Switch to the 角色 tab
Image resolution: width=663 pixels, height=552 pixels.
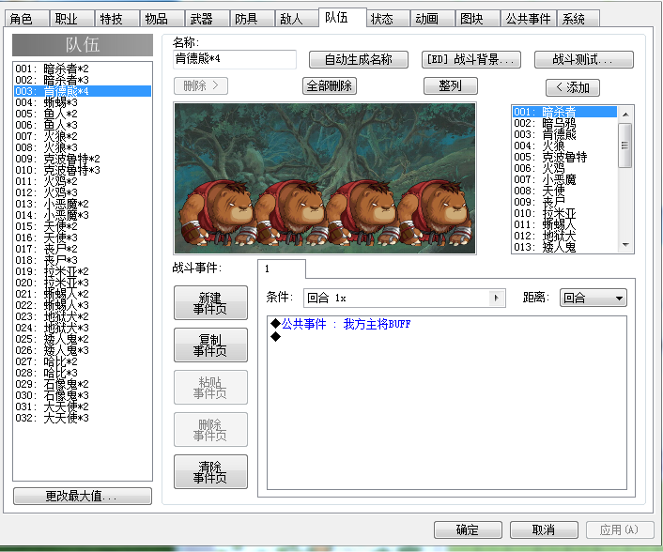[x=26, y=19]
